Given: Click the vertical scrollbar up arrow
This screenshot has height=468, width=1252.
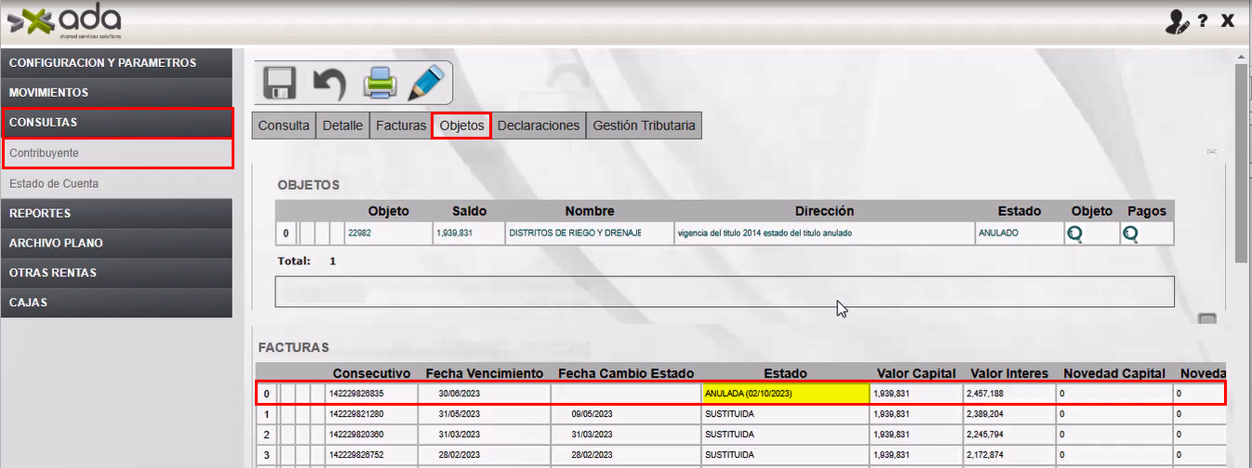Looking at the screenshot, I should tap(1241, 56).
